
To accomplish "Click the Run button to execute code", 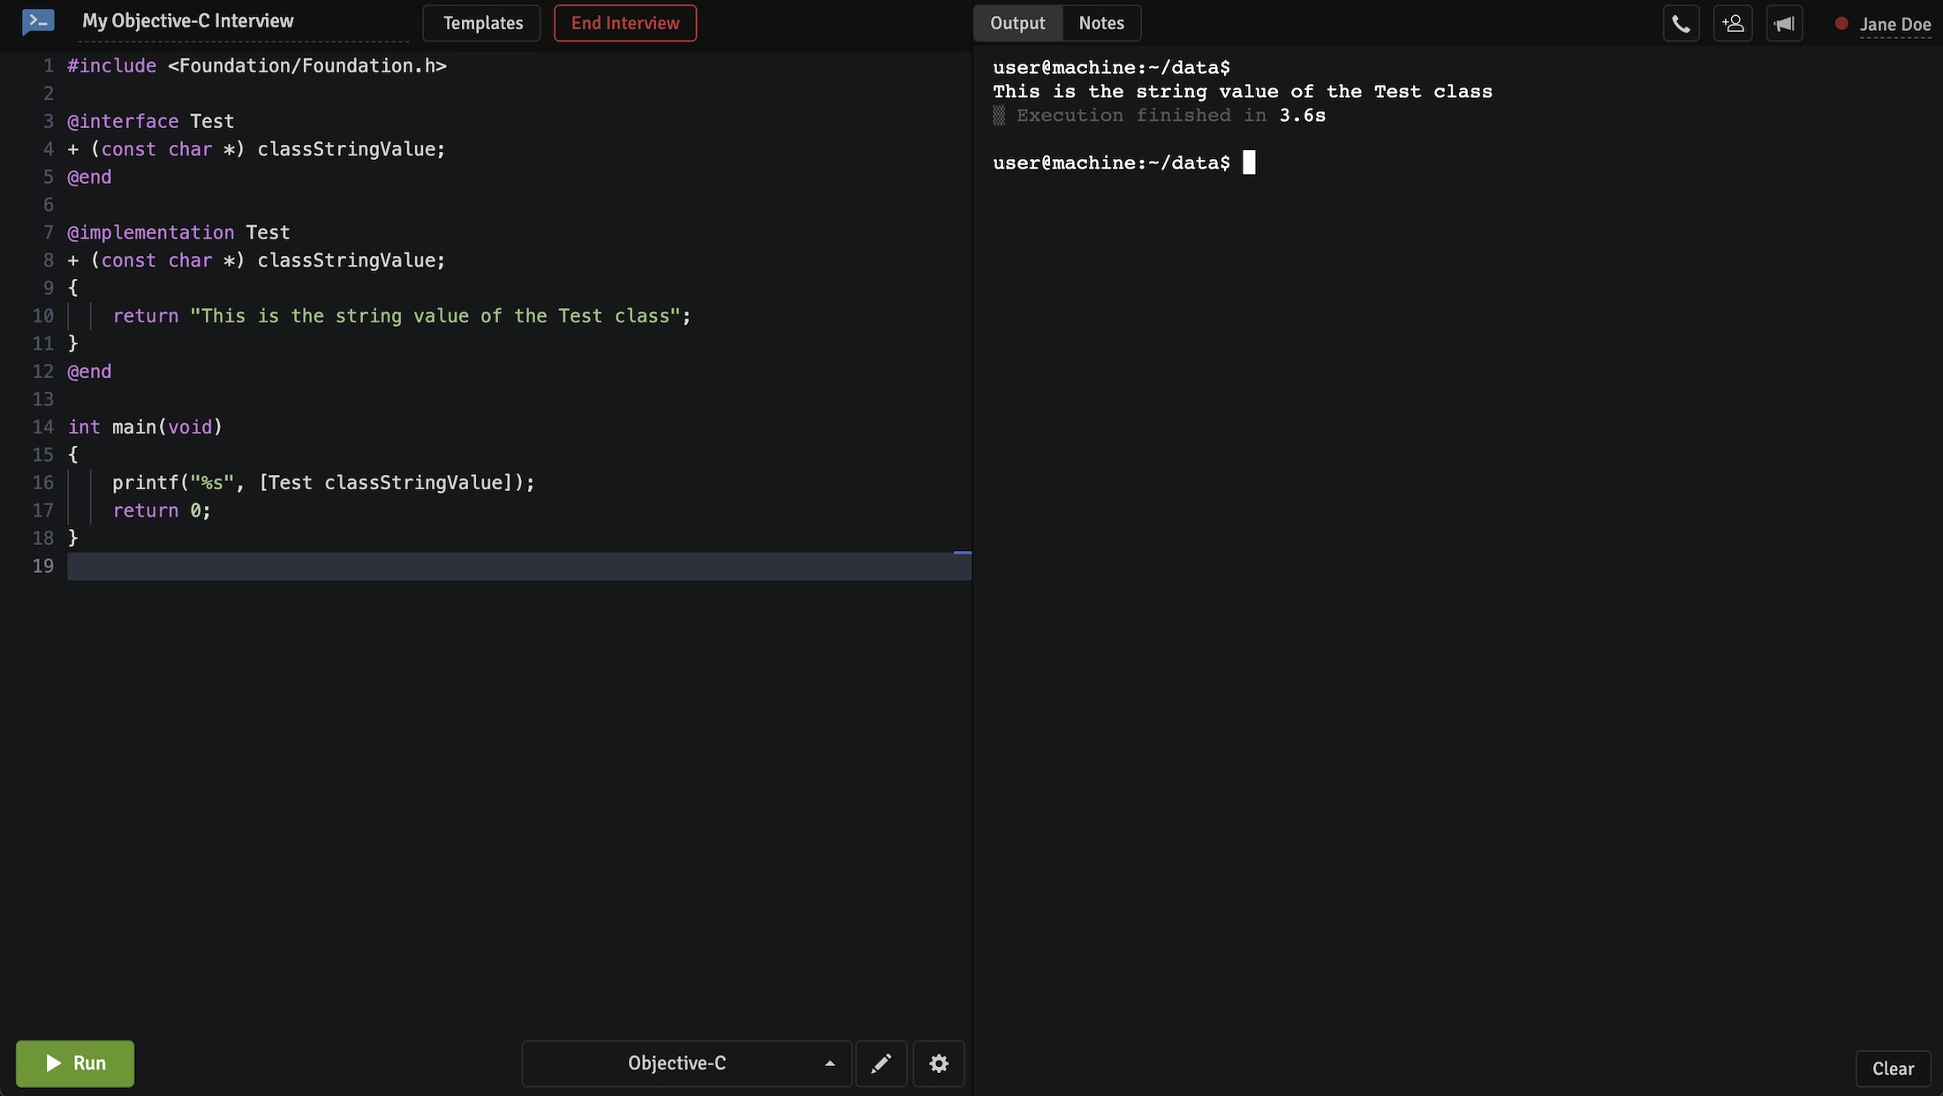I will [75, 1064].
